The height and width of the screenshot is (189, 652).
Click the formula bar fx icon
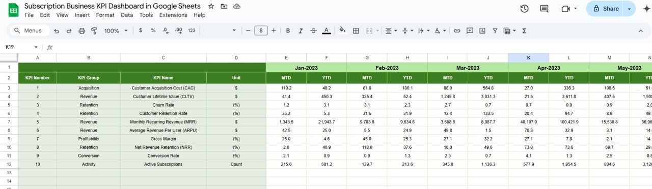pyautogui.click(x=49, y=47)
